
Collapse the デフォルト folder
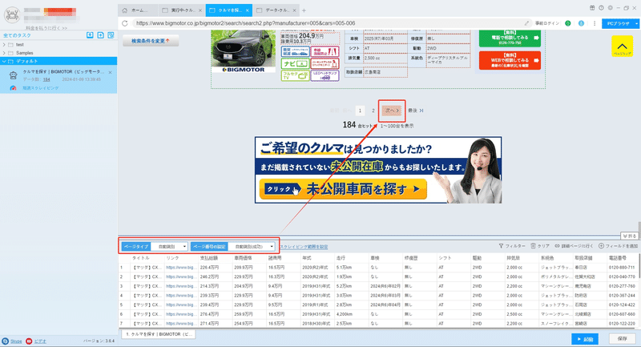point(4,62)
